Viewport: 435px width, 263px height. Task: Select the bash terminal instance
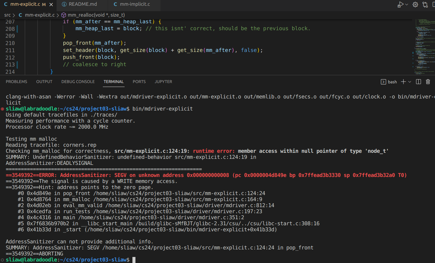[x=389, y=82]
